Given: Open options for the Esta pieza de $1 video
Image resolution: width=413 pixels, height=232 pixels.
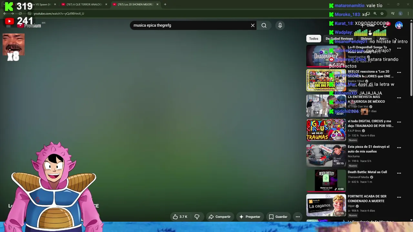Looking at the screenshot, I should pyautogui.click(x=399, y=148).
